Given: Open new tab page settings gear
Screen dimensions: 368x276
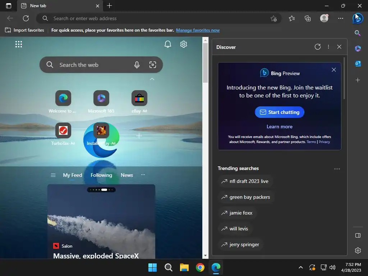Looking at the screenshot, I should tap(184, 44).
